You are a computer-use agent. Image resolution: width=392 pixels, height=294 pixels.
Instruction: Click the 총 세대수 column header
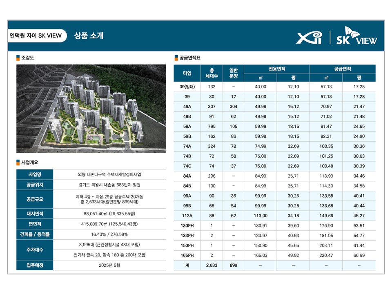(x=212, y=73)
